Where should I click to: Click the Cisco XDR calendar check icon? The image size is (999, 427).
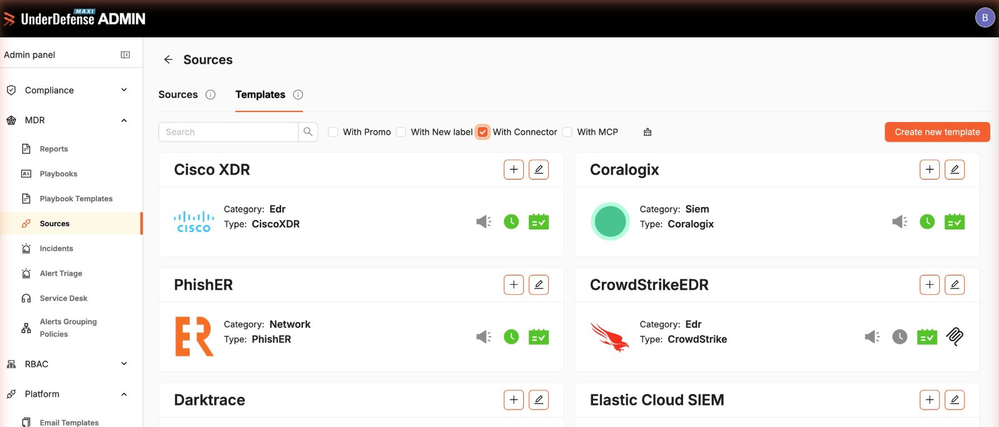coord(539,221)
